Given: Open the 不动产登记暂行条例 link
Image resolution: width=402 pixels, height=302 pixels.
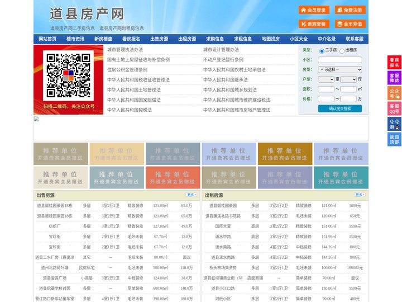Looking at the screenshot, I should coord(223,60).
